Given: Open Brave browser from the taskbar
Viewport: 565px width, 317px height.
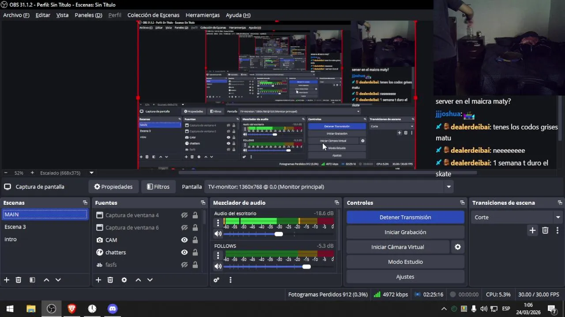Looking at the screenshot, I should click(72, 309).
